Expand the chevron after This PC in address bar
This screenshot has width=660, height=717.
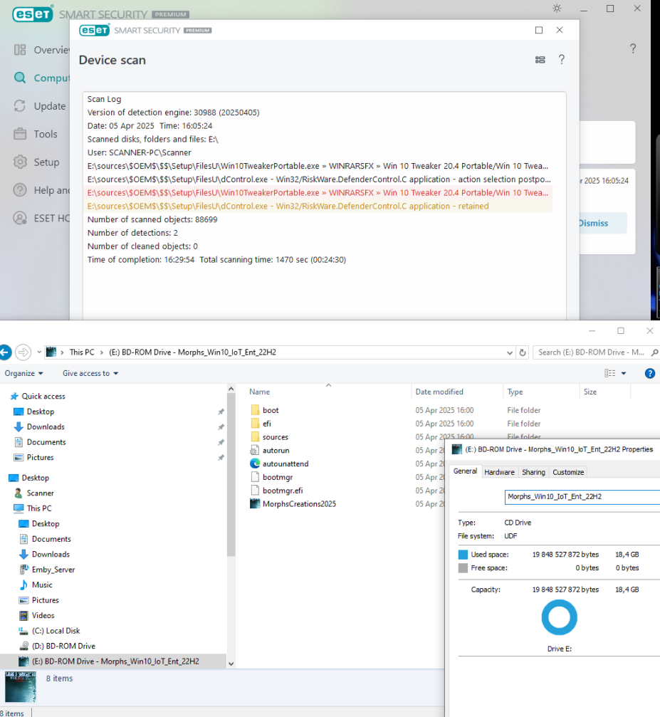point(102,352)
